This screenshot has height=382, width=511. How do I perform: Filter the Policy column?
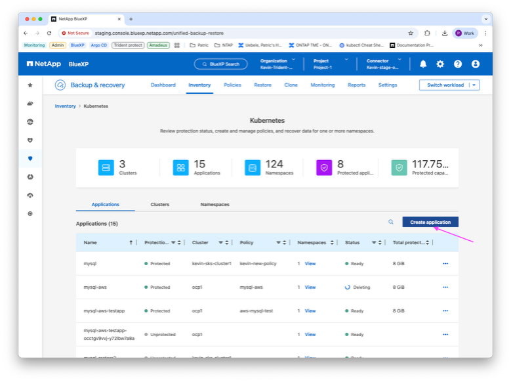(x=278, y=242)
